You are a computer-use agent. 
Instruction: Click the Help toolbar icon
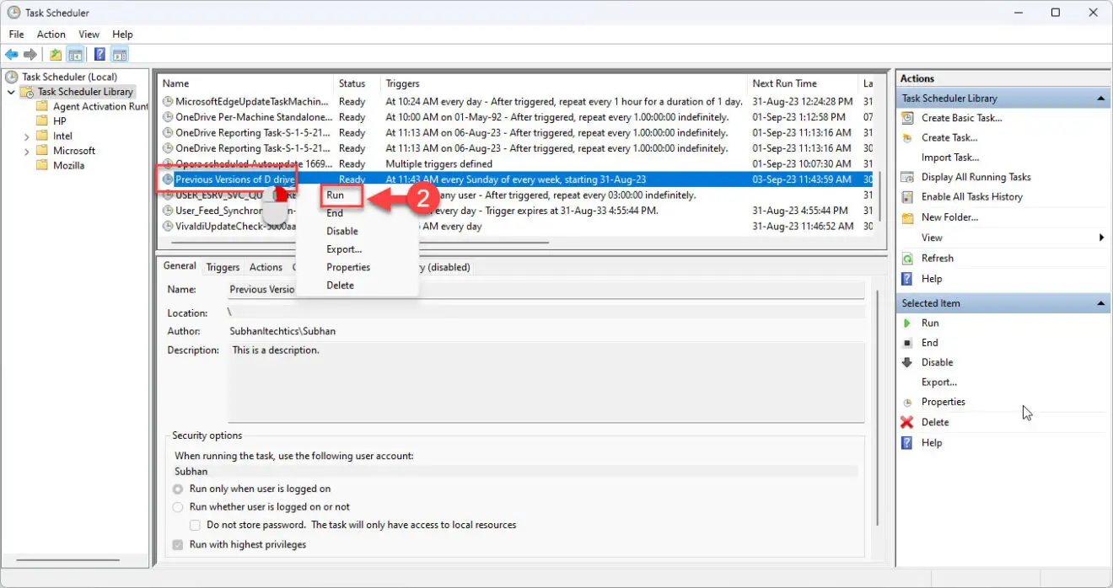99,53
